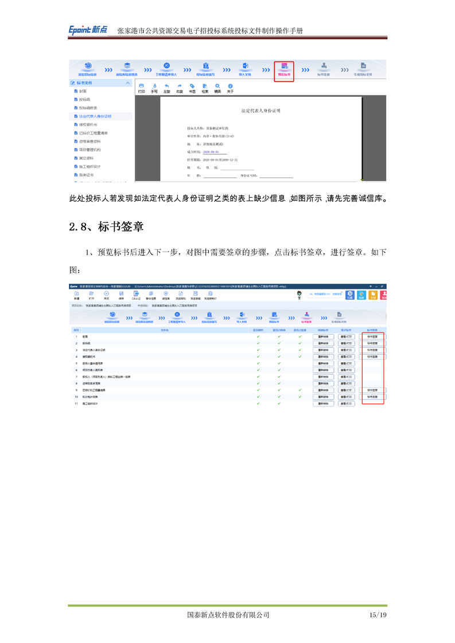455x643 pixels.
Task: Click the 打开 open file icon
Action: (91, 294)
